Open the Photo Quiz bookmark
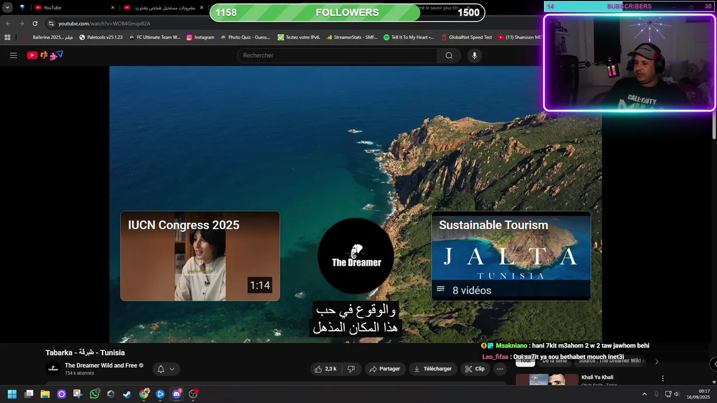The height and width of the screenshot is (403, 717). pos(245,38)
